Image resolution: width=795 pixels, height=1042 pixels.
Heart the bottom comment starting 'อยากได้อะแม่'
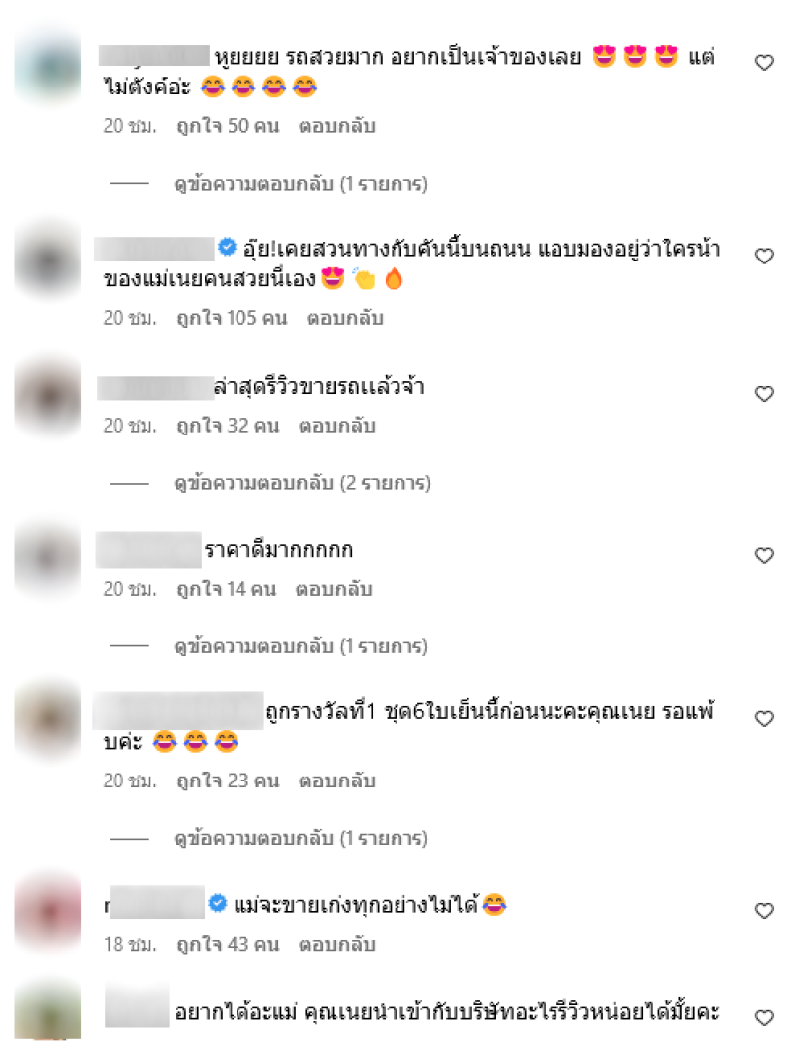pos(764,1017)
